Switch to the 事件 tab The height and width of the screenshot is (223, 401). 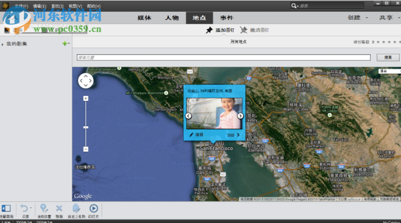227,18
